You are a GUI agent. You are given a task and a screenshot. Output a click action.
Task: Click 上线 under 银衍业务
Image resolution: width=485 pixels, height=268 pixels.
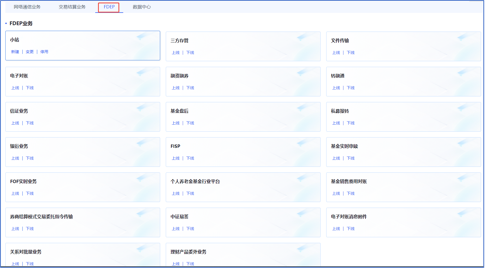pos(15,158)
